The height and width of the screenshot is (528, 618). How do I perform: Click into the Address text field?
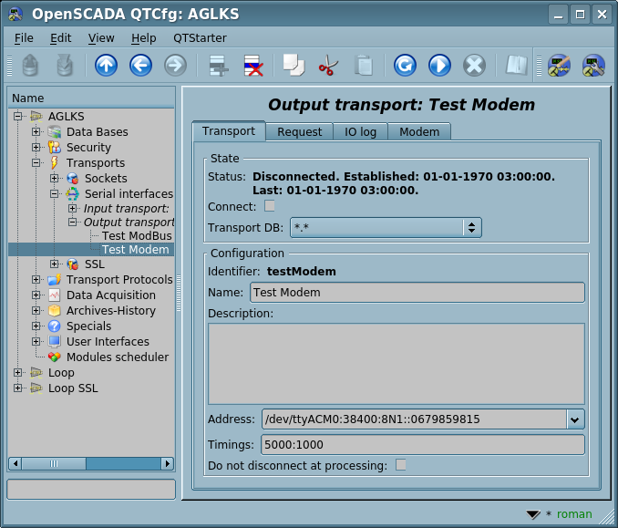(x=414, y=419)
